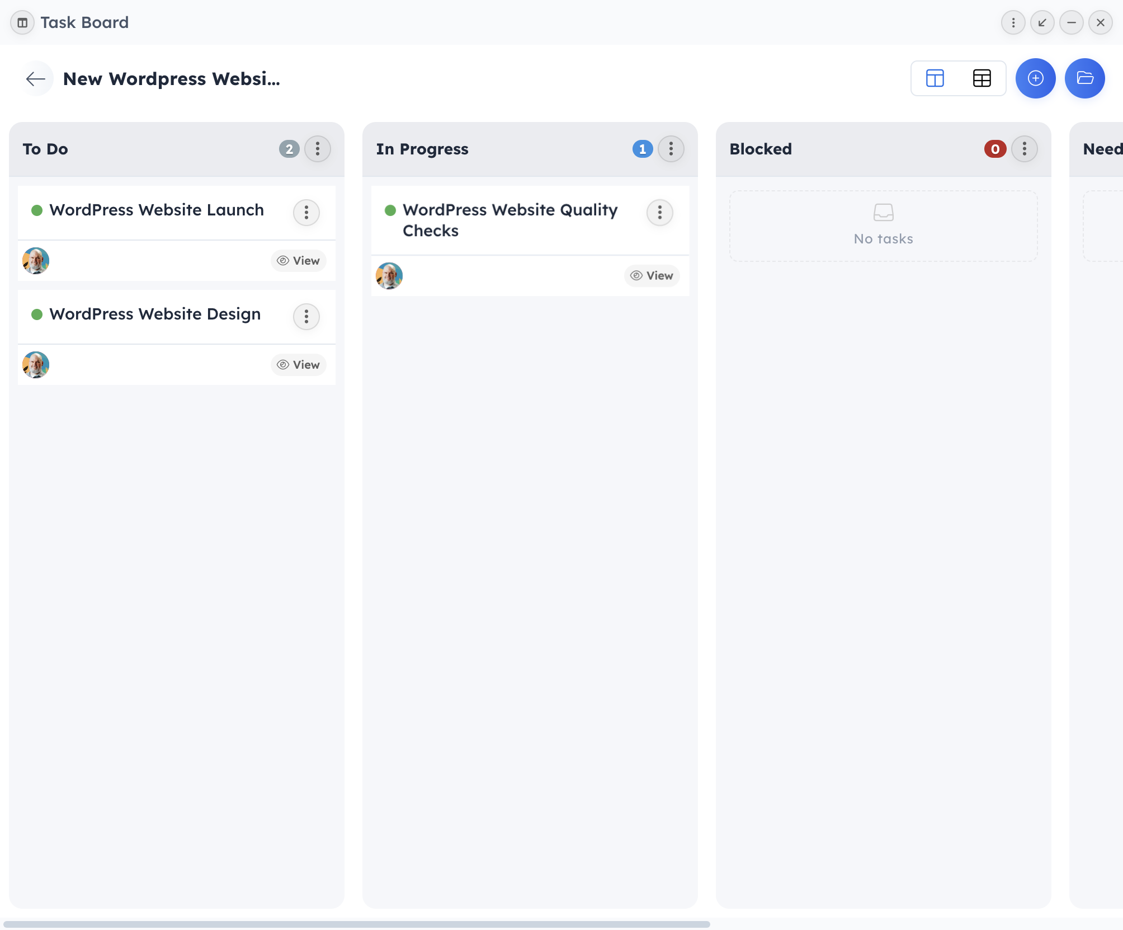Open window options three-dot menu
Image resolution: width=1123 pixels, height=930 pixels.
(1013, 22)
